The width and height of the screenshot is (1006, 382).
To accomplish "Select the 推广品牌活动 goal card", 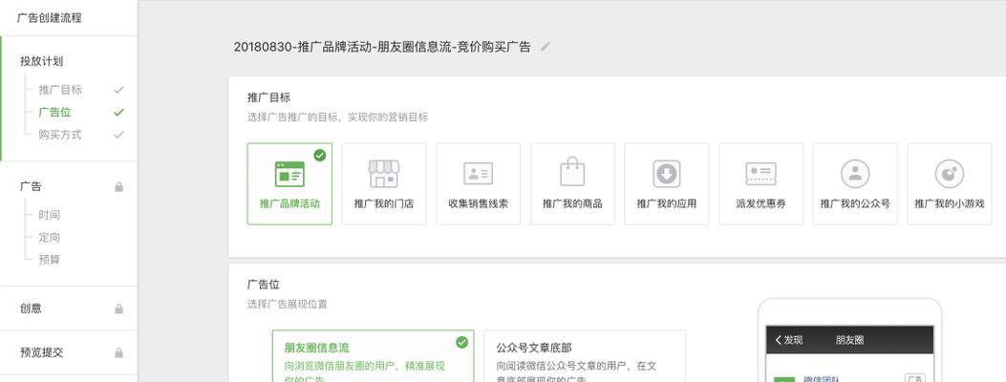I will [x=289, y=184].
